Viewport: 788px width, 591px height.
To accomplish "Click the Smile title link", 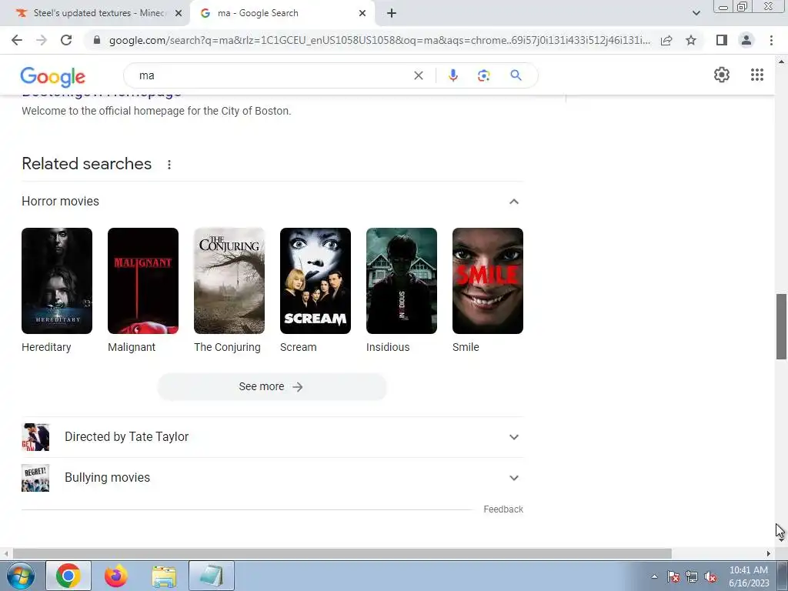I will [x=466, y=347].
